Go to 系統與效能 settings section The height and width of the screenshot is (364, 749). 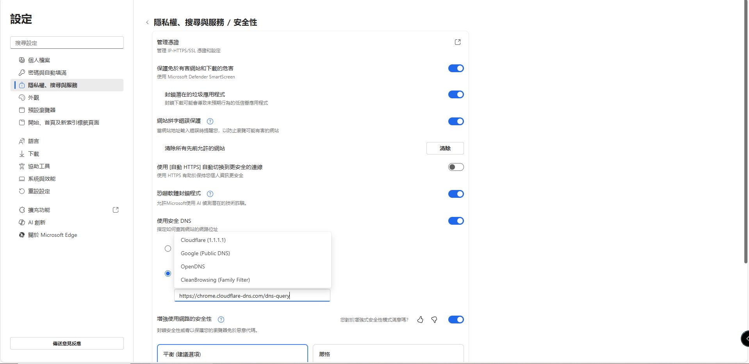click(42, 179)
